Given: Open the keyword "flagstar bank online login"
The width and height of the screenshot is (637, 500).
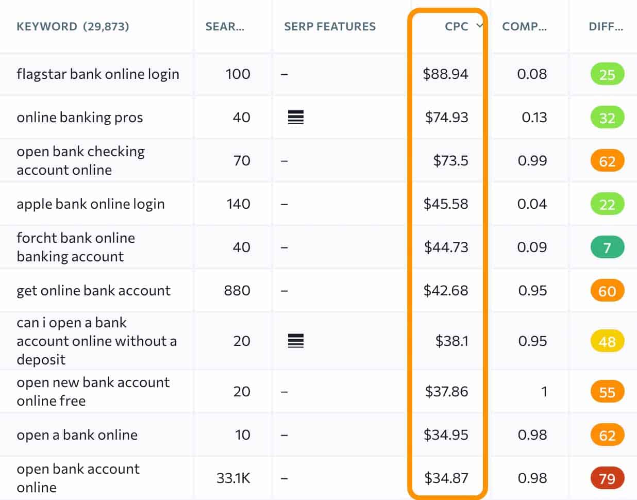Looking at the screenshot, I should click(98, 74).
